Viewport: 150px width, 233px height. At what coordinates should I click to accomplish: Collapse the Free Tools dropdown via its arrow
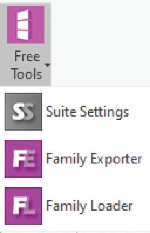[48, 65]
